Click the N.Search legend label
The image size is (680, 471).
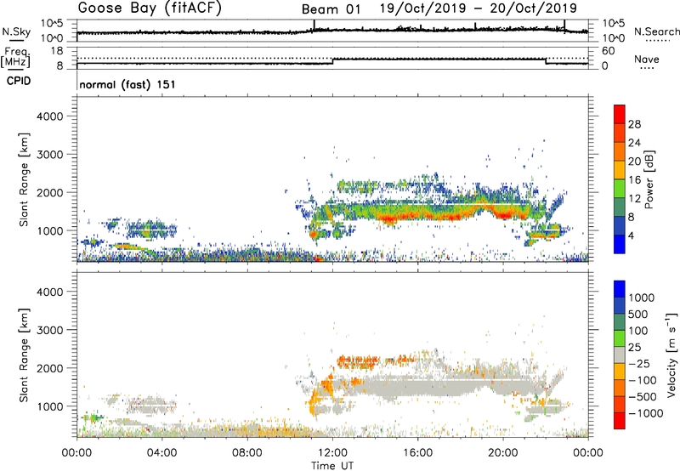(656, 31)
